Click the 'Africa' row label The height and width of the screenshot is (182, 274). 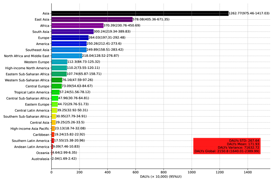pyautogui.click(x=45, y=26)
